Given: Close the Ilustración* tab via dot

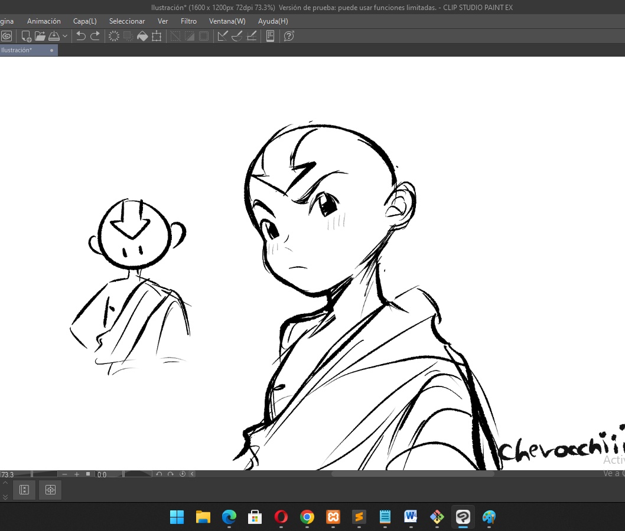Looking at the screenshot, I should [52, 50].
